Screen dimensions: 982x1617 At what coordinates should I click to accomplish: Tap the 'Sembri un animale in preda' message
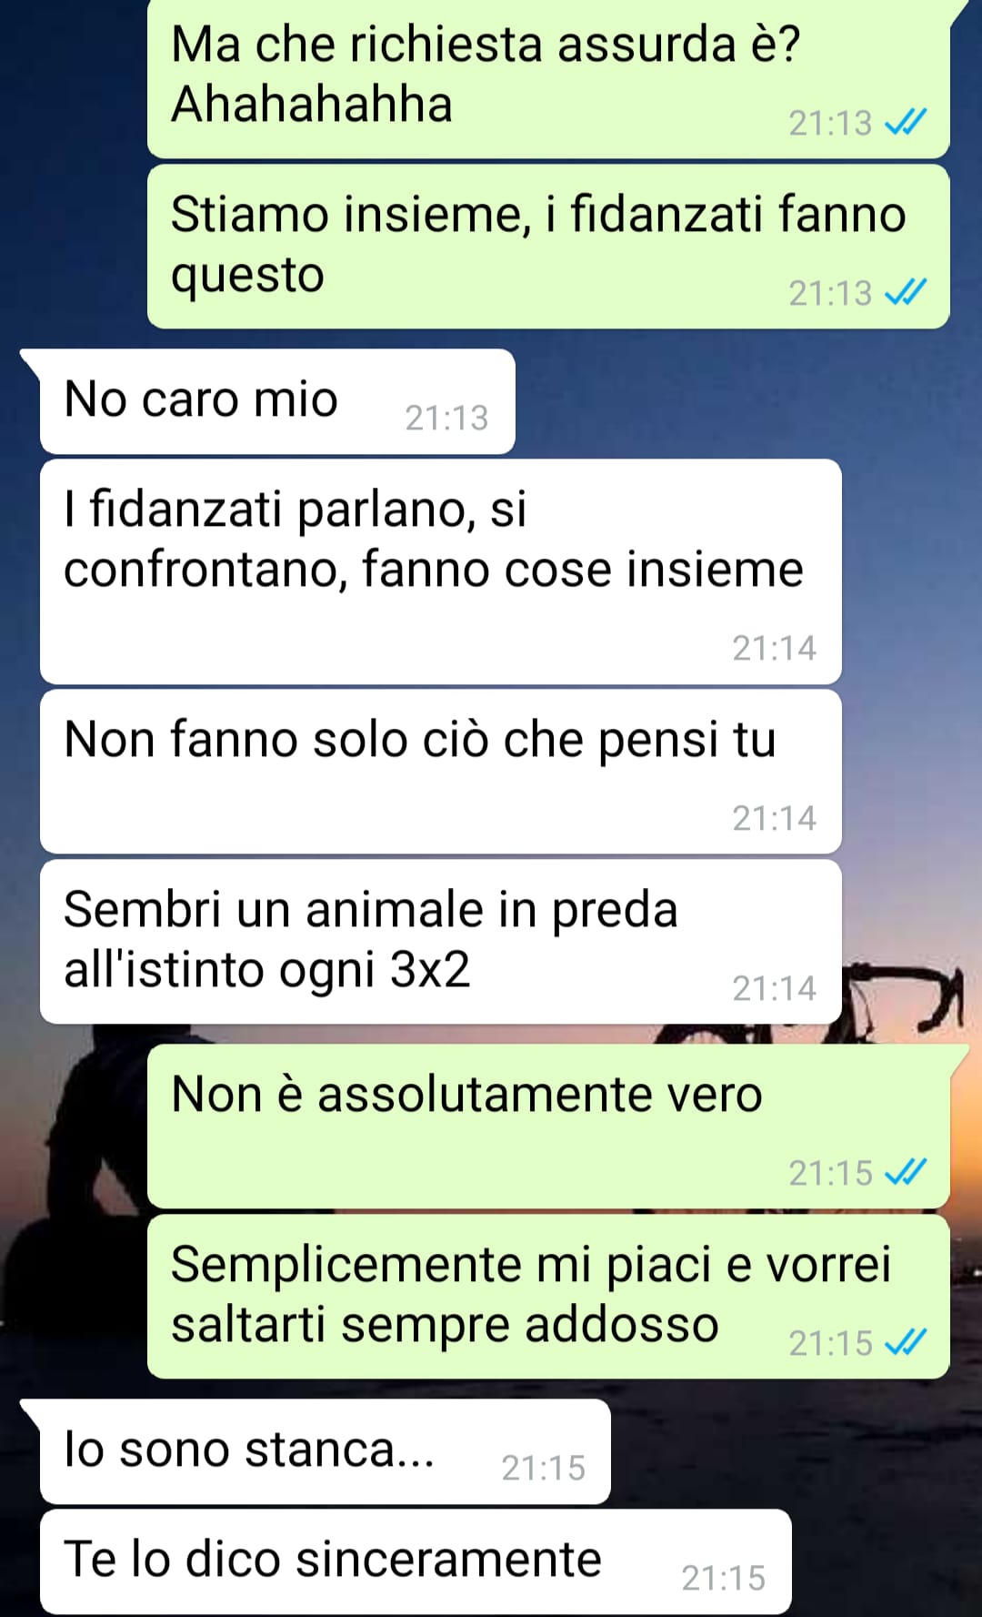pos(441,942)
